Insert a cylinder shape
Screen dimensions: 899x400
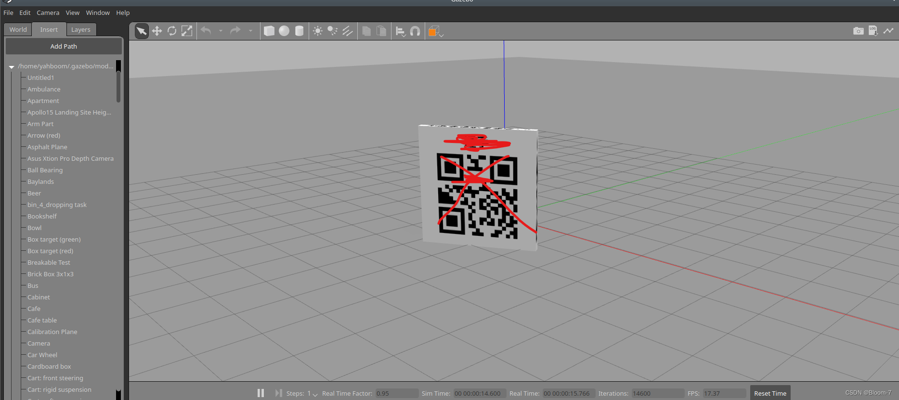(x=299, y=31)
